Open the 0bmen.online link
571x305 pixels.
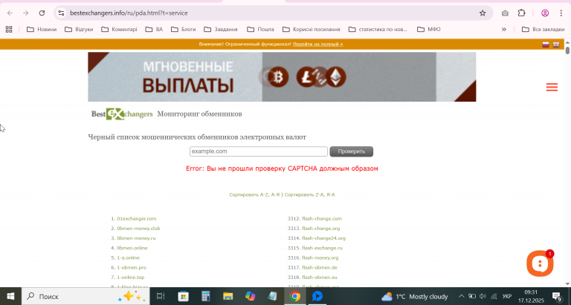click(x=132, y=248)
